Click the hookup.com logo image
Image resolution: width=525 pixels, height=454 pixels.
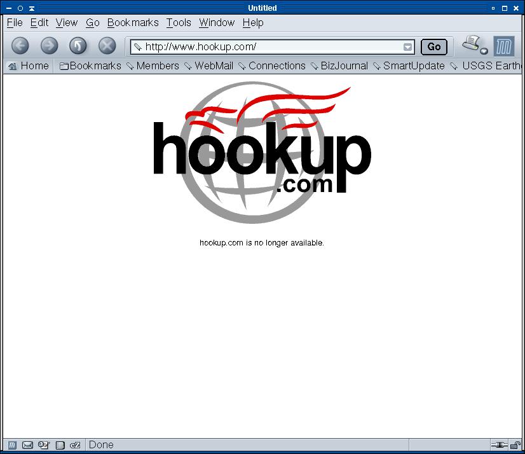click(262, 153)
